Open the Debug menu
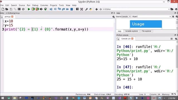Screen dimensions: 178x100 pos(35,5)
